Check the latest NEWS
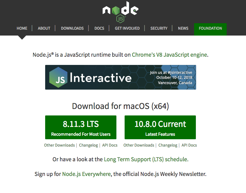 coord(183,28)
